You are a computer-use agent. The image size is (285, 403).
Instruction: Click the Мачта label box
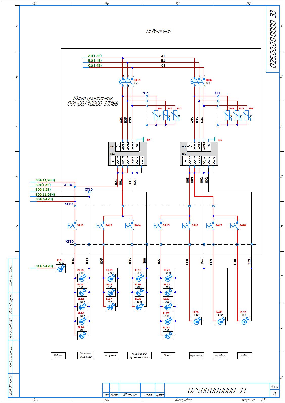click(168, 355)
